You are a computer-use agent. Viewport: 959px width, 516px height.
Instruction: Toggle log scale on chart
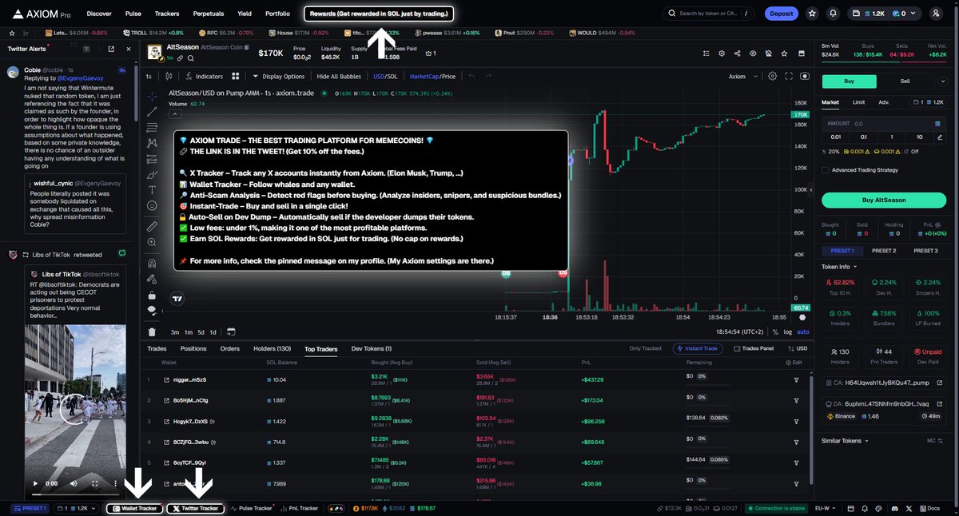pos(789,332)
